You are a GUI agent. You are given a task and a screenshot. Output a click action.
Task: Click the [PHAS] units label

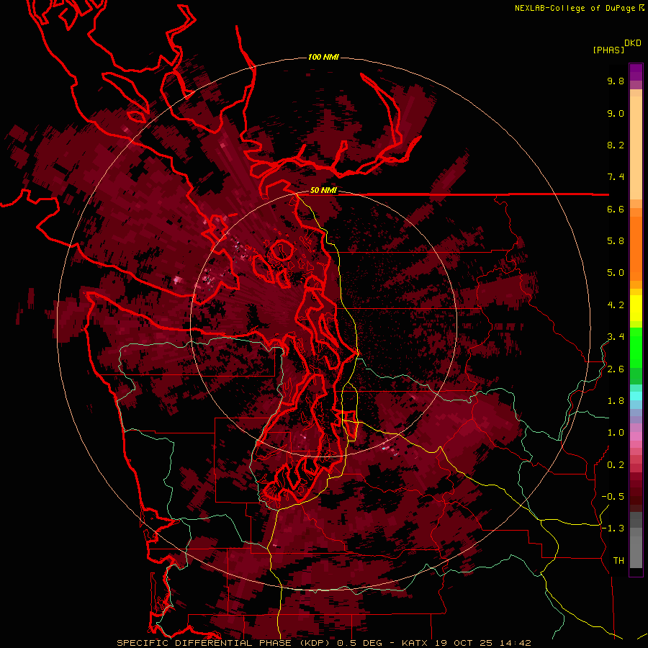coord(608,50)
